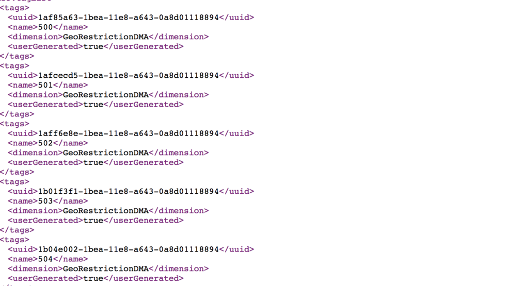Screen dimensions: 509x286
Task: Click the uuid starting with 1b04e002
Action: tap(129, 249)
